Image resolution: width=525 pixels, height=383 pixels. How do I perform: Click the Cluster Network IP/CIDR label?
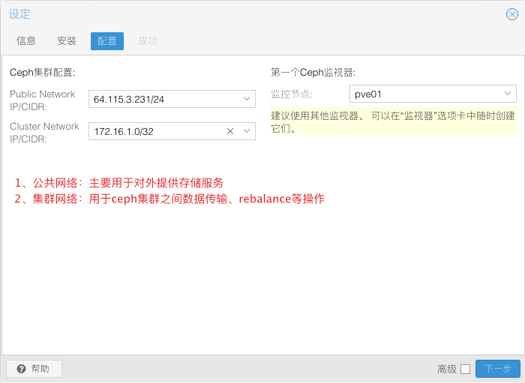(44, 133)
